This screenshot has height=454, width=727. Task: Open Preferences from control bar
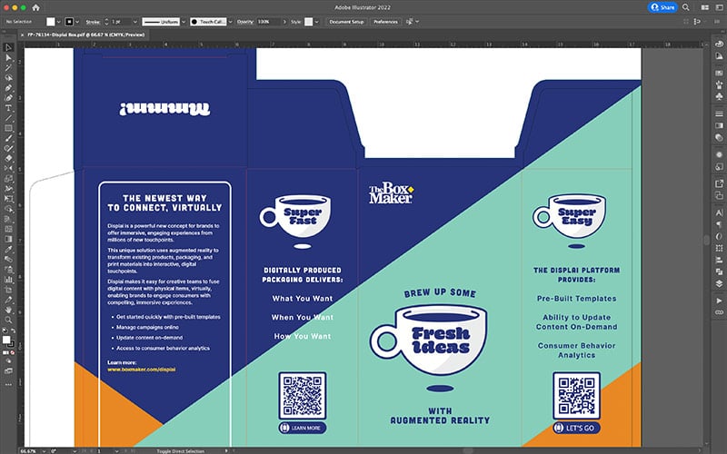click(x=385, y=22)
